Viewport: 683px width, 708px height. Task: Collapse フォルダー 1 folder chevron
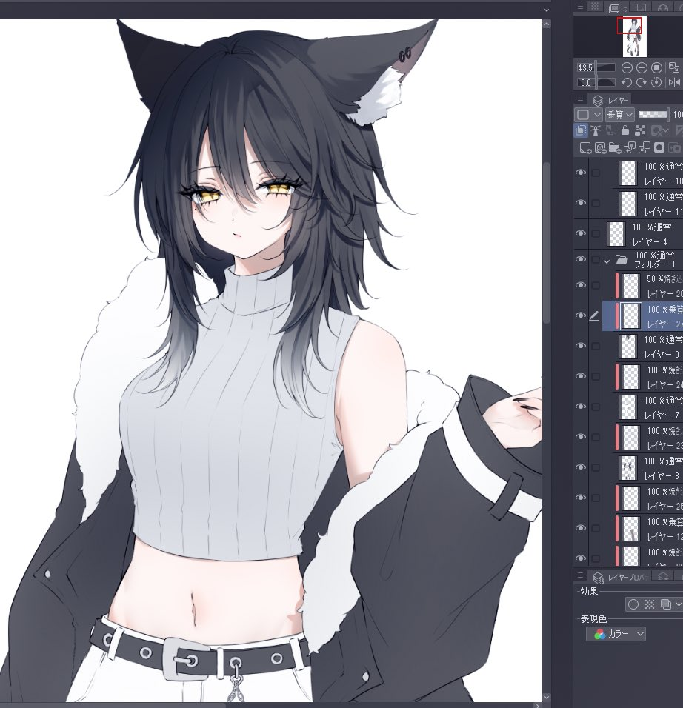pos(607,261)
